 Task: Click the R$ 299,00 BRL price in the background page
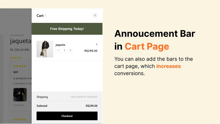tap(20, 50)
